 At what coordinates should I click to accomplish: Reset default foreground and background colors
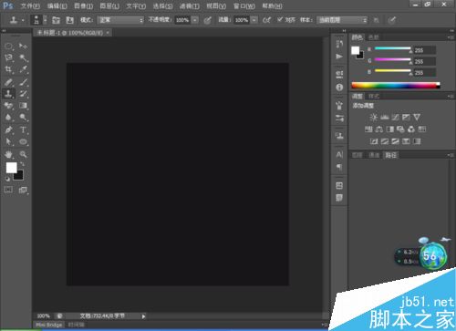(7, 179)
